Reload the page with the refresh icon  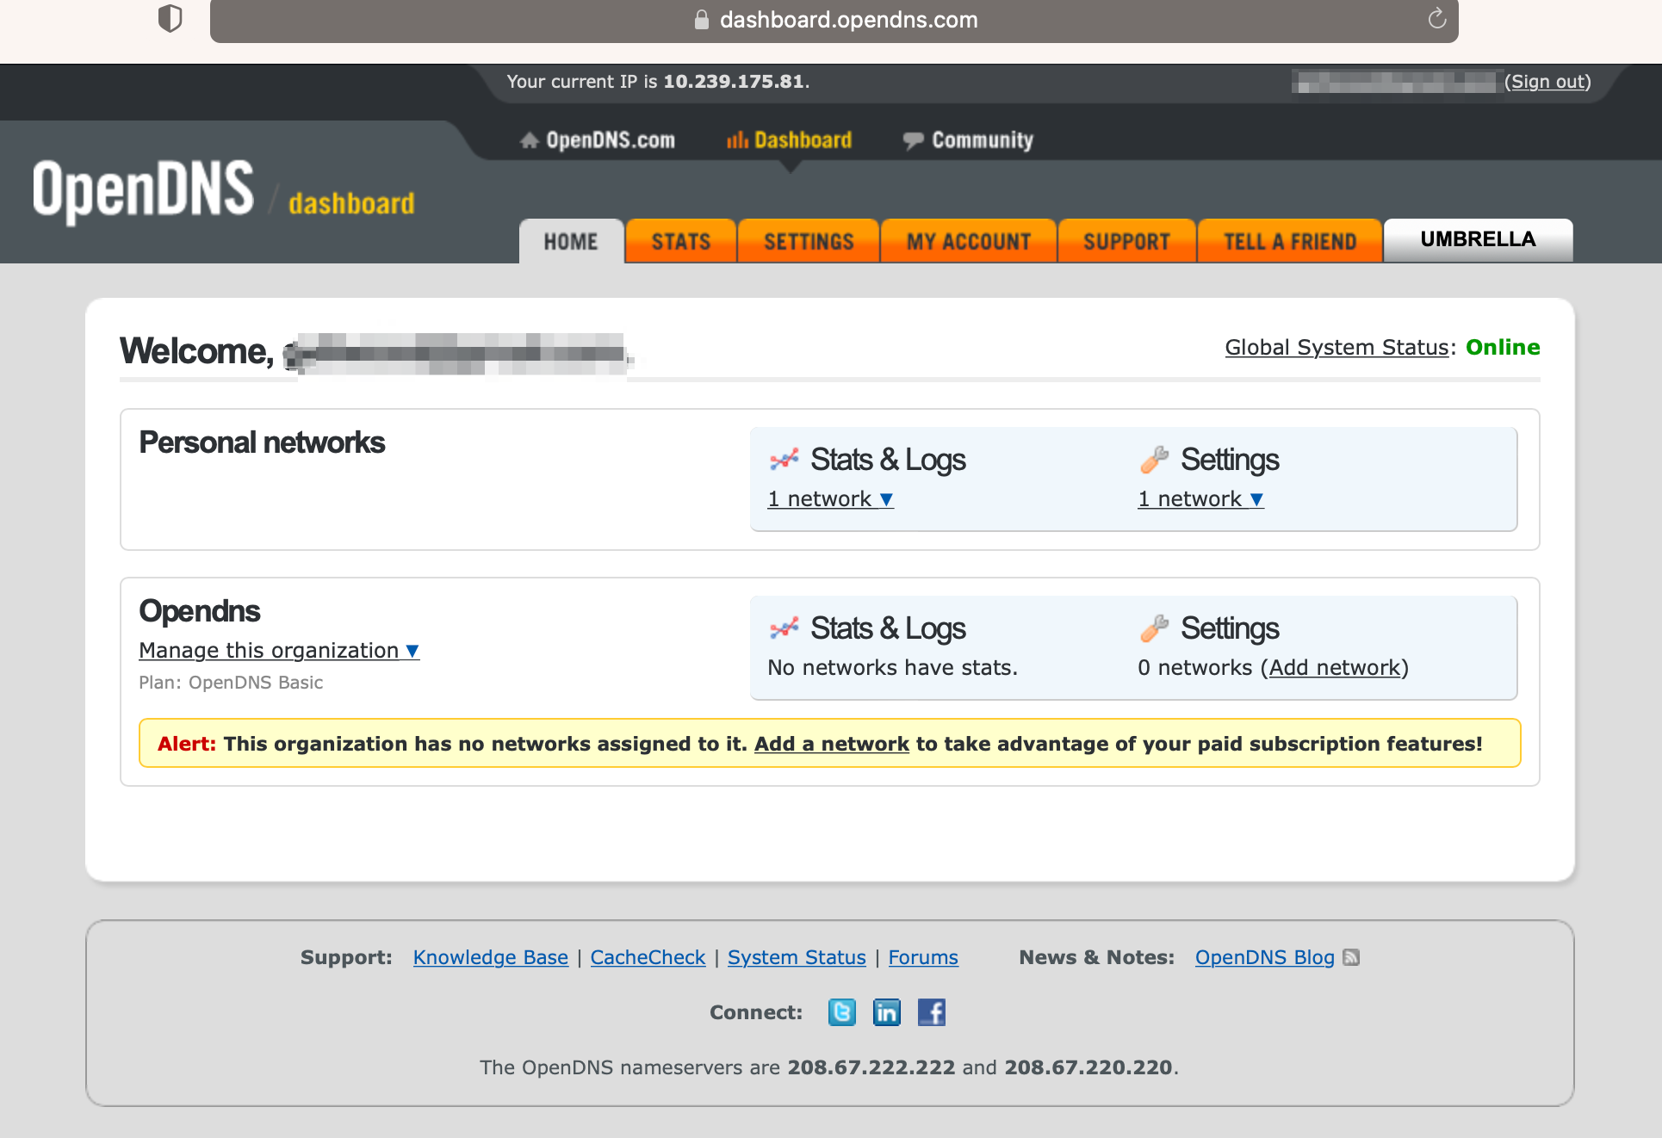[1436, 19]
